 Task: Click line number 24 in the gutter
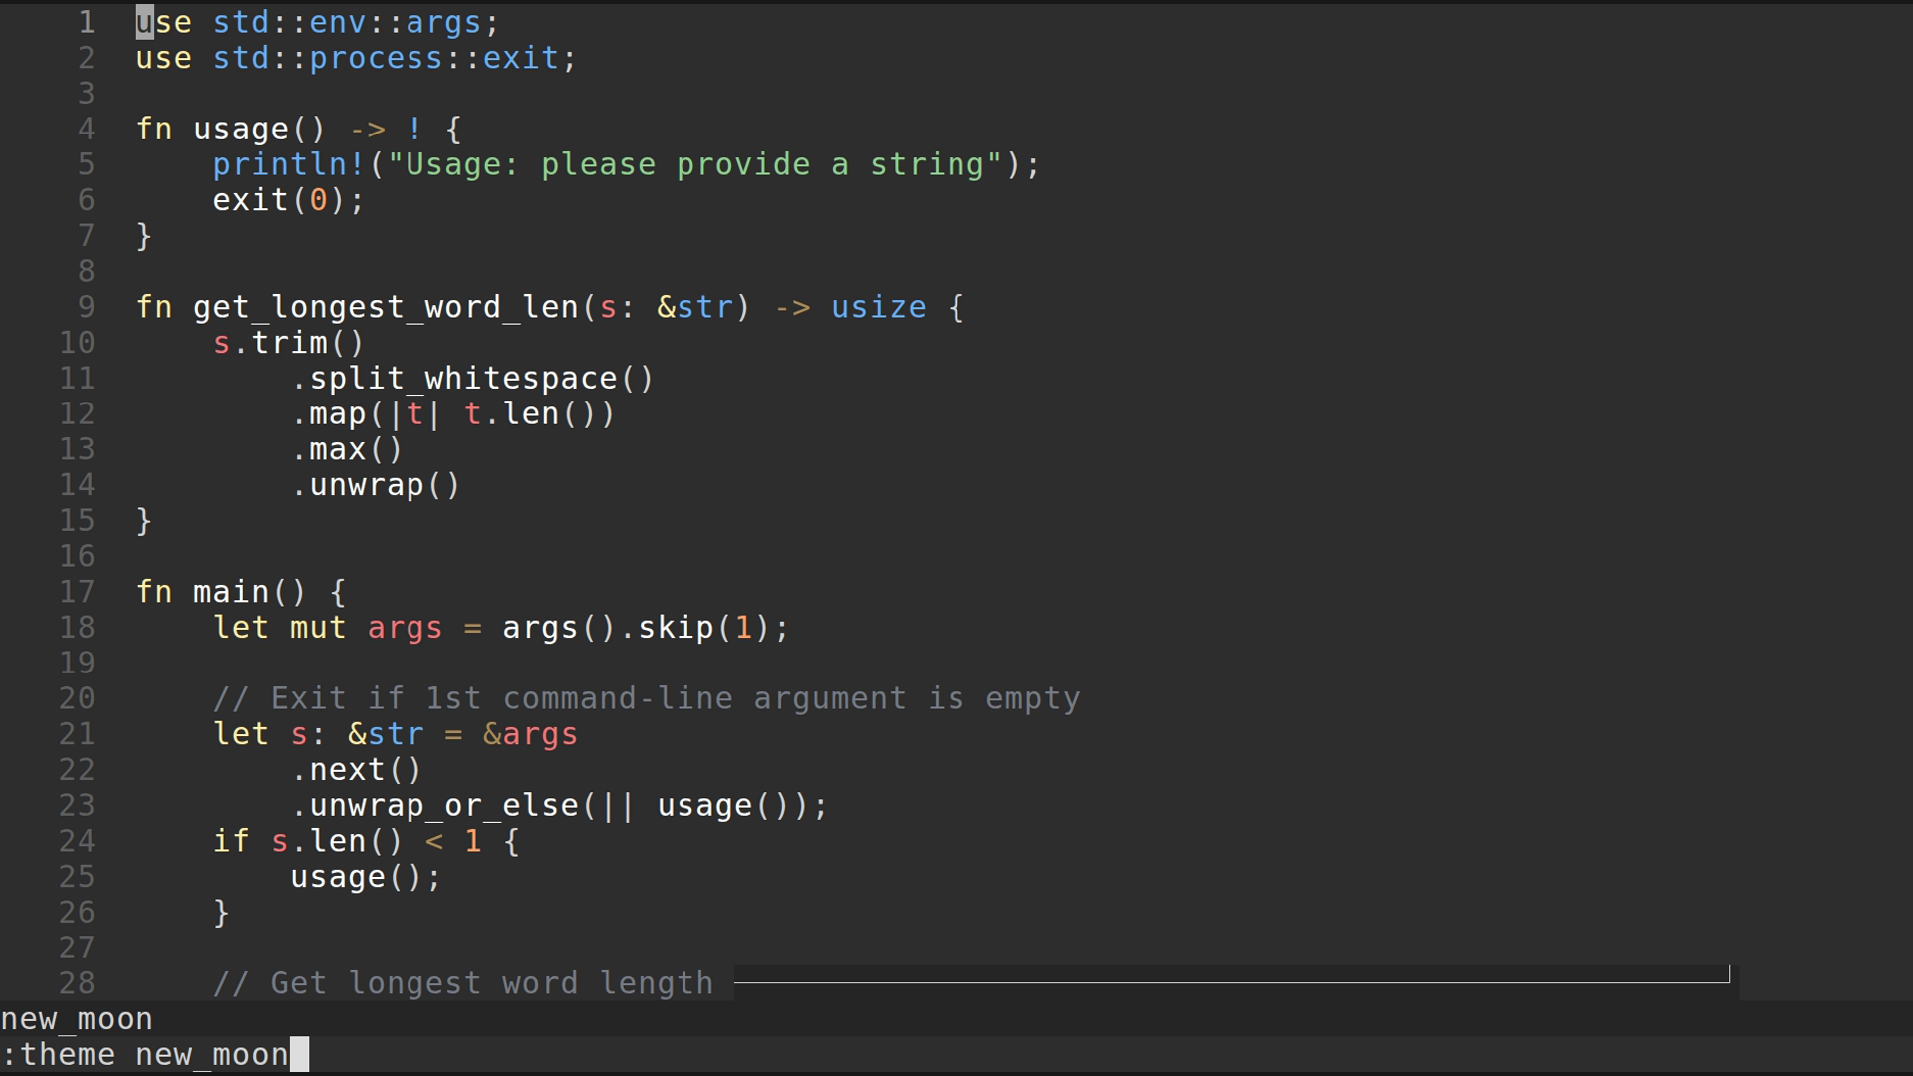click(77, 841)
